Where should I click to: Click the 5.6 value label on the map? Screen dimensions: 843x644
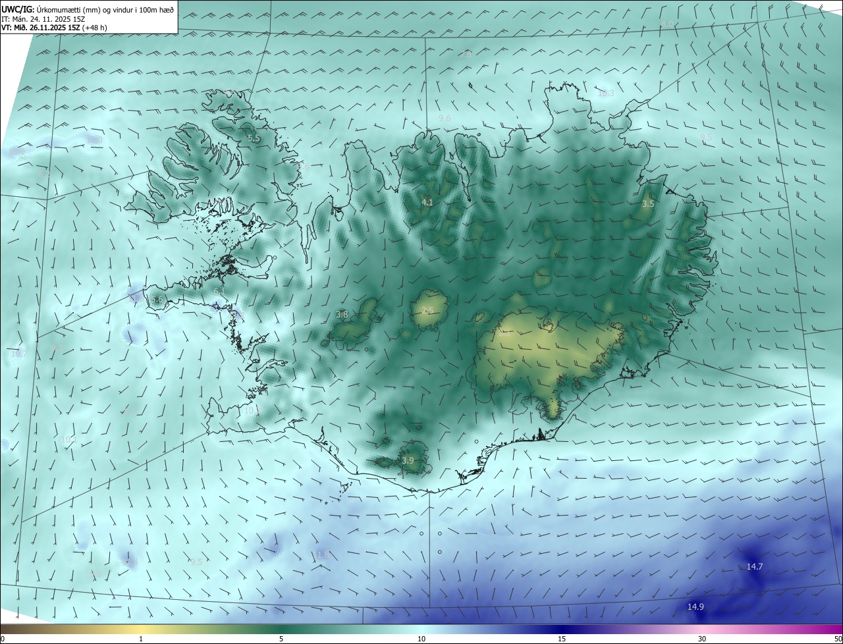(x=157, y=300)
